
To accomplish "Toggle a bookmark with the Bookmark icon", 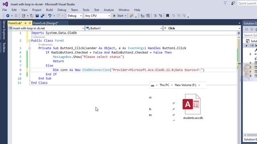I will (167, 16).
